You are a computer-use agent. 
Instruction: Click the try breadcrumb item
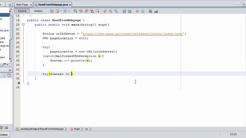click(86, 129)
